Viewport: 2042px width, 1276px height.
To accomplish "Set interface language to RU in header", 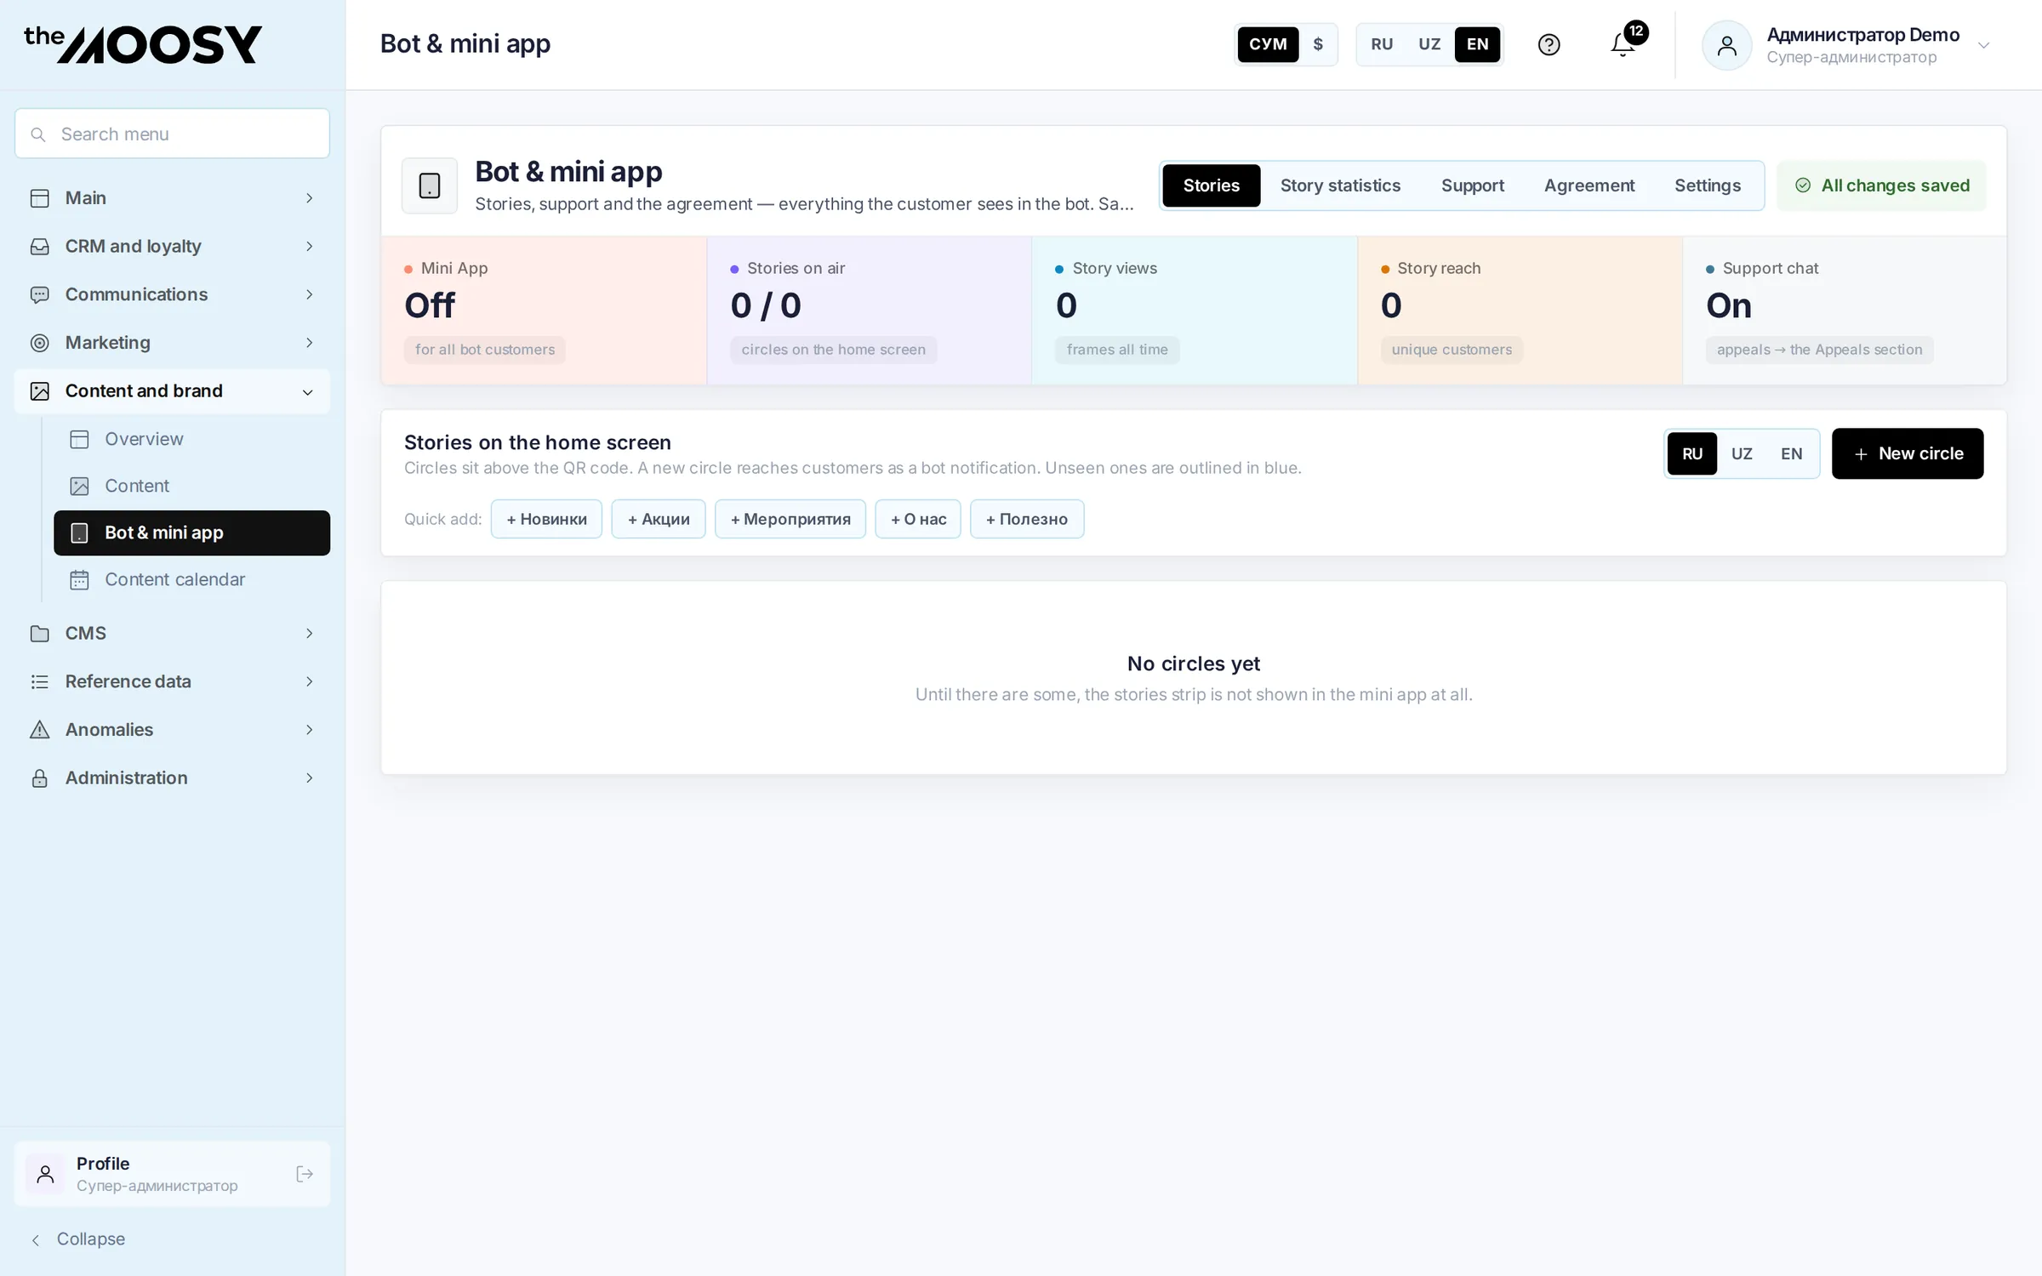I will coord(1382,44).
